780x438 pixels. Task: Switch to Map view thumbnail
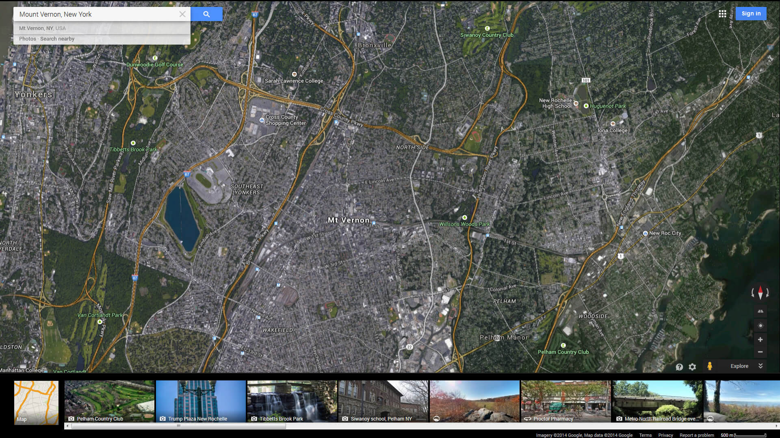[36, 402]
